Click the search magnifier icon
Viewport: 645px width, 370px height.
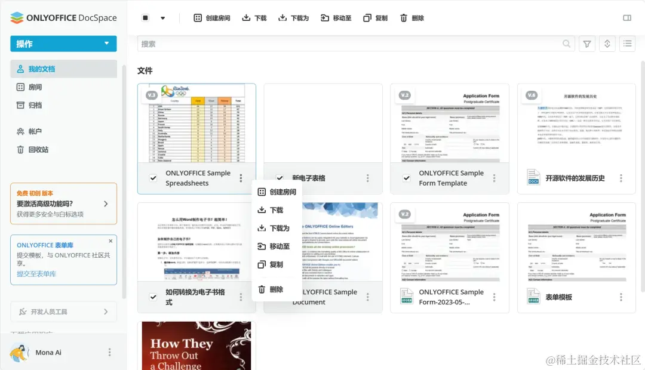tap(566, 44)
